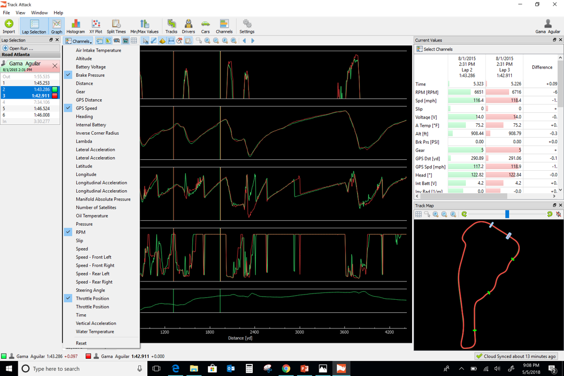This screenshot has height=376, width=564.
Task: Click the zoom in magnifier in graph toolbar
Action: click(x=207, y=41)
